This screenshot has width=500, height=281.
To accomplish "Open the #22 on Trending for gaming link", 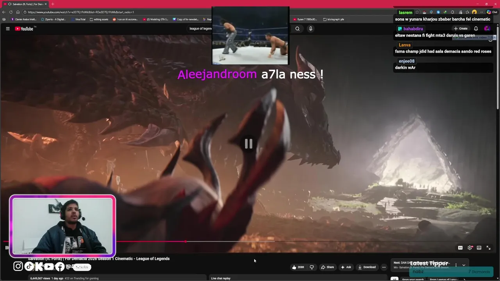I will pyautogui.click(x=81, y=278).
